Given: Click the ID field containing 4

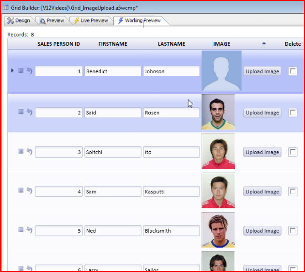Looking at the screenshot, I should point(59,192).
